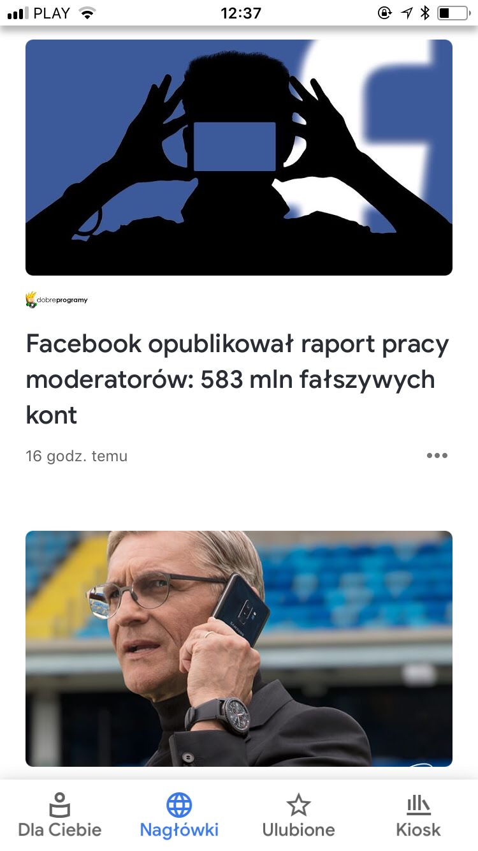Open the article image of man with phone
Image resolution: width=478 pixels, height=851 pixels.
click(x=239, y=648)
